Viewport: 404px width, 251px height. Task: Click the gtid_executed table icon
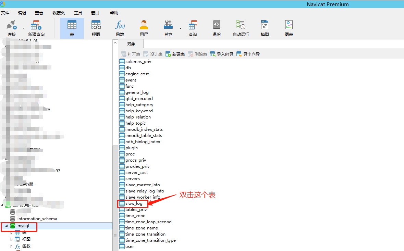pos(122,99)
